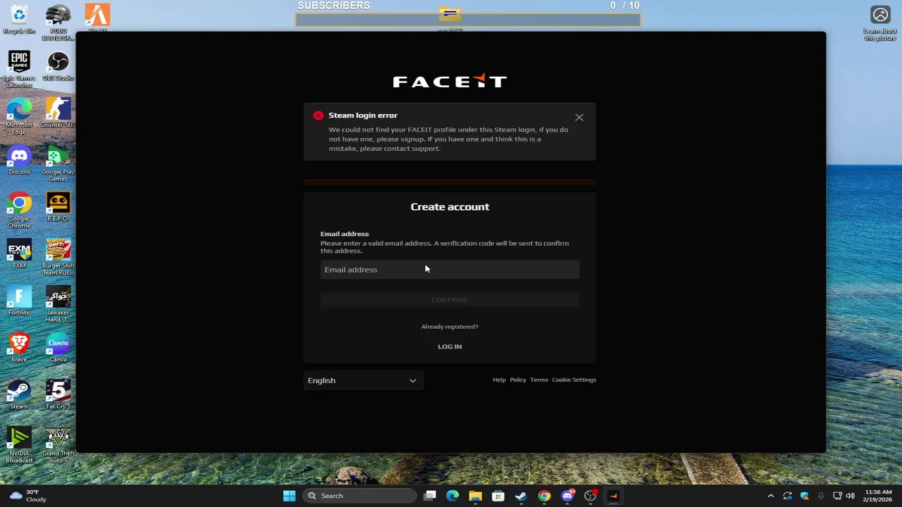Select Microsoft Edge desktop shortcut
This screenshot has height=507, width=902.
click(19, 116)
